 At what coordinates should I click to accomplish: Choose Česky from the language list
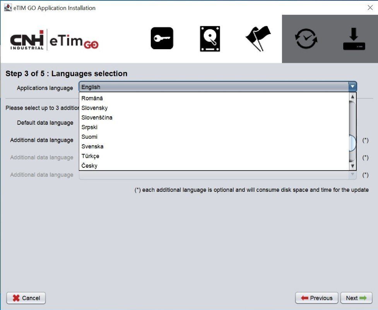[x=214, y=166]
